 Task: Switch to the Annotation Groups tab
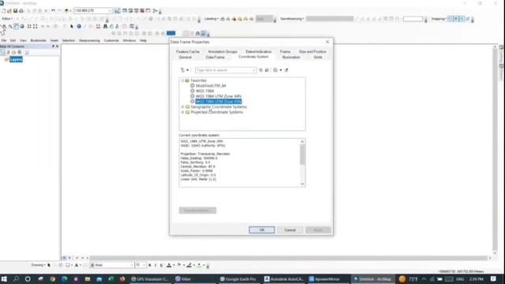[x=223, y=52]
